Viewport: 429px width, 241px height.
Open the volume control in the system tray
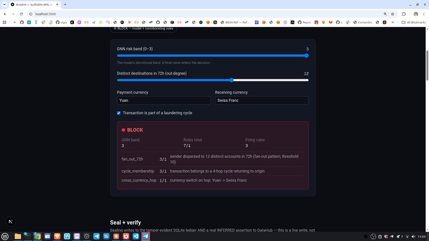click(x=413, y=237)
